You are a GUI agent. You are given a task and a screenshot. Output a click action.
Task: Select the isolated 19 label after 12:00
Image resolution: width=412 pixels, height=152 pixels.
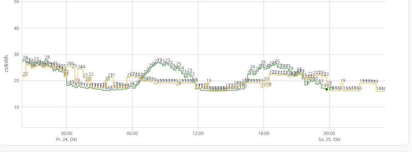(209, 81)
